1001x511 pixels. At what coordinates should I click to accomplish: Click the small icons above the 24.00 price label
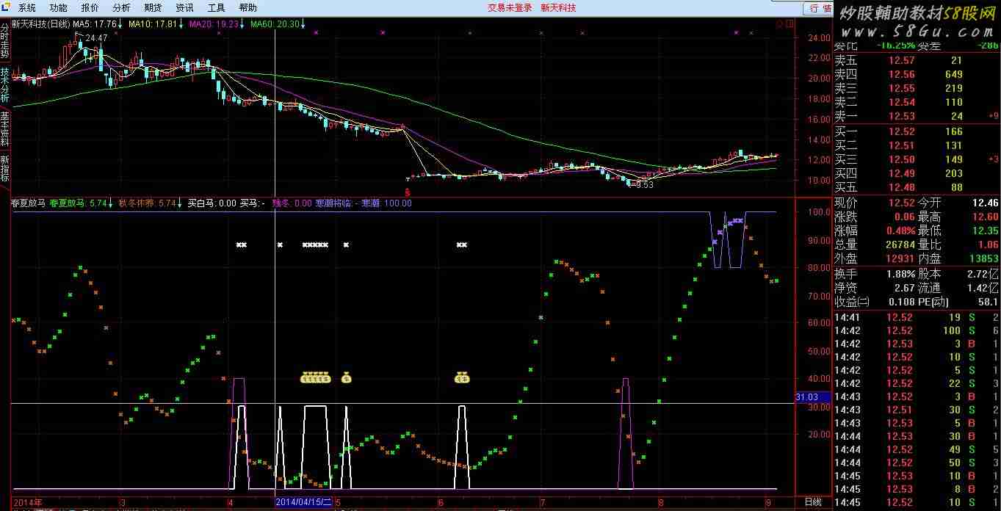coord(784,24)
